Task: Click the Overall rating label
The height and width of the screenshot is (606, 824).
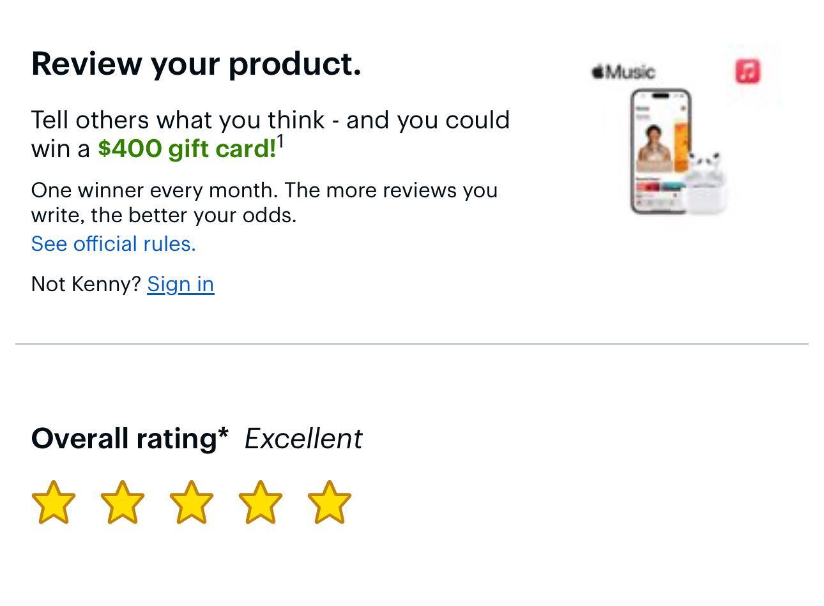Action: click(x=130, y=439)
